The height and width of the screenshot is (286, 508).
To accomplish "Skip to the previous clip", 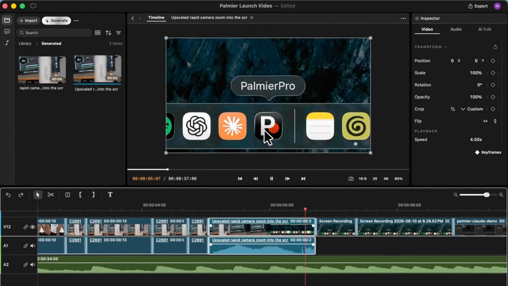I will coord(240,179).
